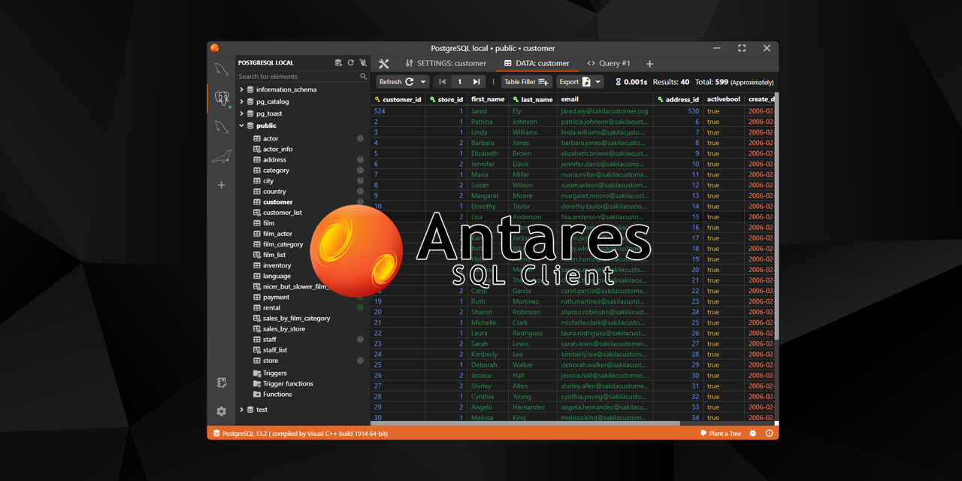Switch to the Query #1 tab
Viewport: 962px width, 481px height.
pyautogui.click(x=609, y=64)
